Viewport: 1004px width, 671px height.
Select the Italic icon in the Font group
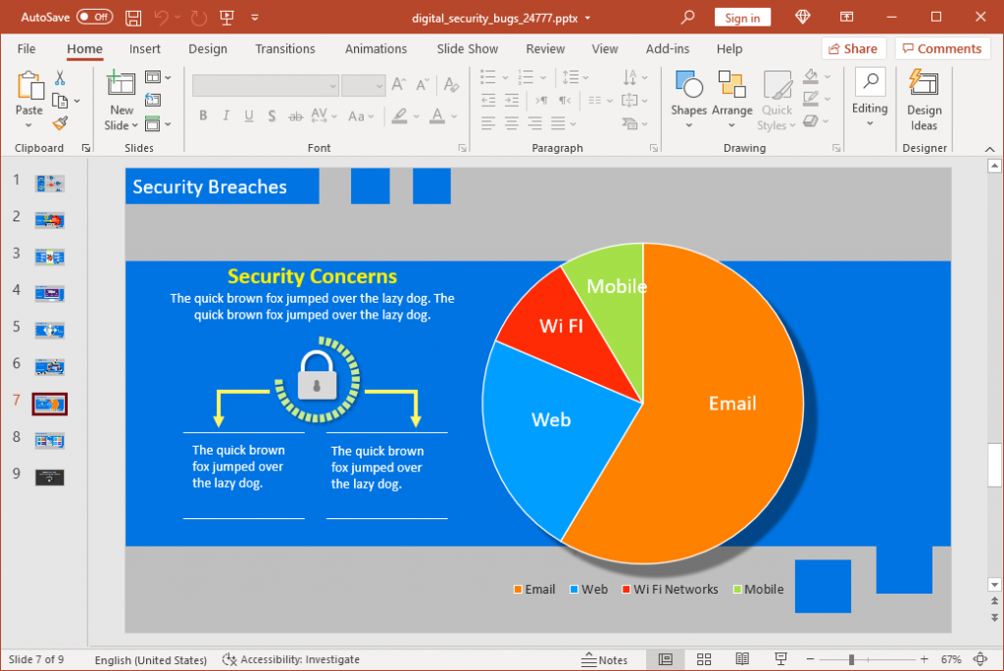click(x=225, y=116)
